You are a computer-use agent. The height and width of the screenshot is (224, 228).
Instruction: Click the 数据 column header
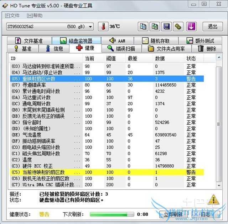click(169, 58)
